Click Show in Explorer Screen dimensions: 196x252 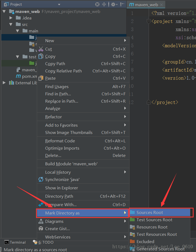tap(83, 188)
